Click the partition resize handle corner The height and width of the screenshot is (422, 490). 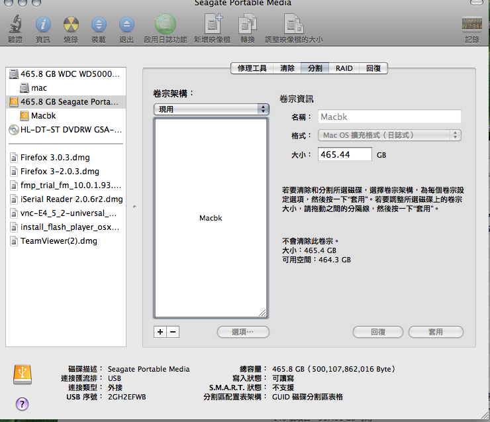[262, 313]
